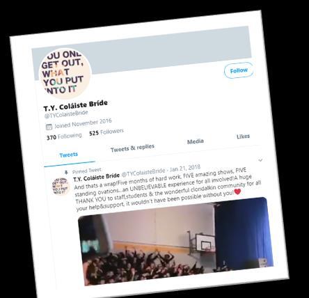The height and width of the screenshot is (298, 309).
Task: Click the T.Y. Coláiste Bríde profile heading
Action: coord(76,105)
